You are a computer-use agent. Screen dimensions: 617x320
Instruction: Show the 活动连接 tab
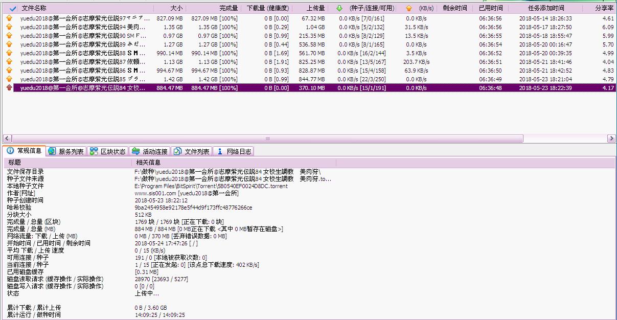[x=149, y=151]
